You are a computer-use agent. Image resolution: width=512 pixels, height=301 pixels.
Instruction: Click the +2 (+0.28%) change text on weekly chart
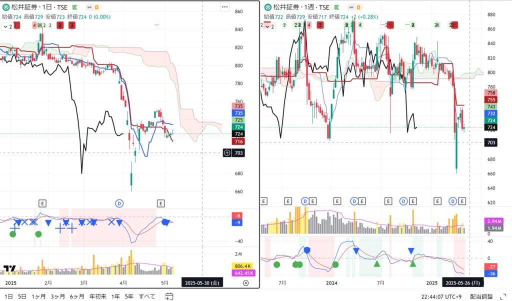364,16
